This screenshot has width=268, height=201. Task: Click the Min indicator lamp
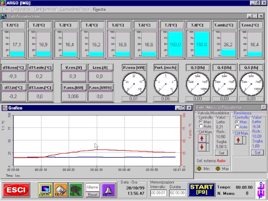click(199, 169)
